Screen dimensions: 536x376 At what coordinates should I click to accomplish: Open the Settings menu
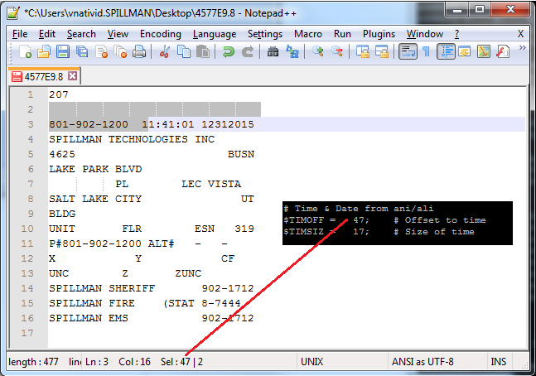265,34
